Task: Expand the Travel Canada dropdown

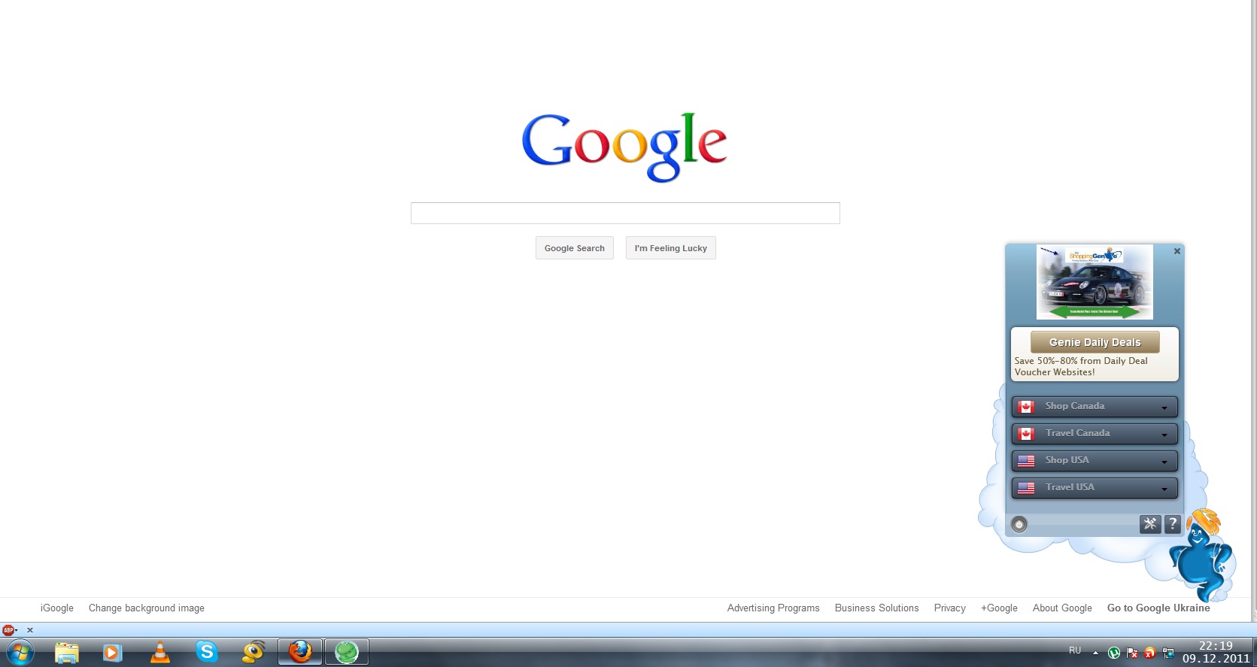Action: click(1095, 434)
